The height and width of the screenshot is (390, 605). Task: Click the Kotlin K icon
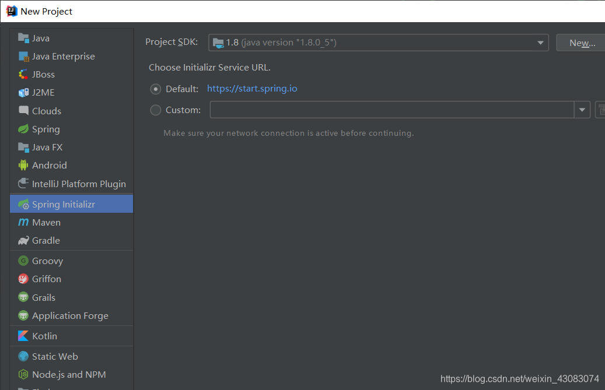23,336
